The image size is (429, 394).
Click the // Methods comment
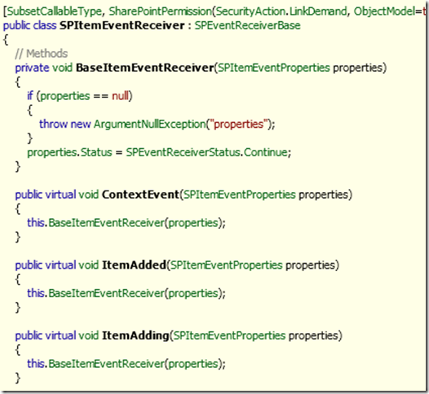coord(42,54)
